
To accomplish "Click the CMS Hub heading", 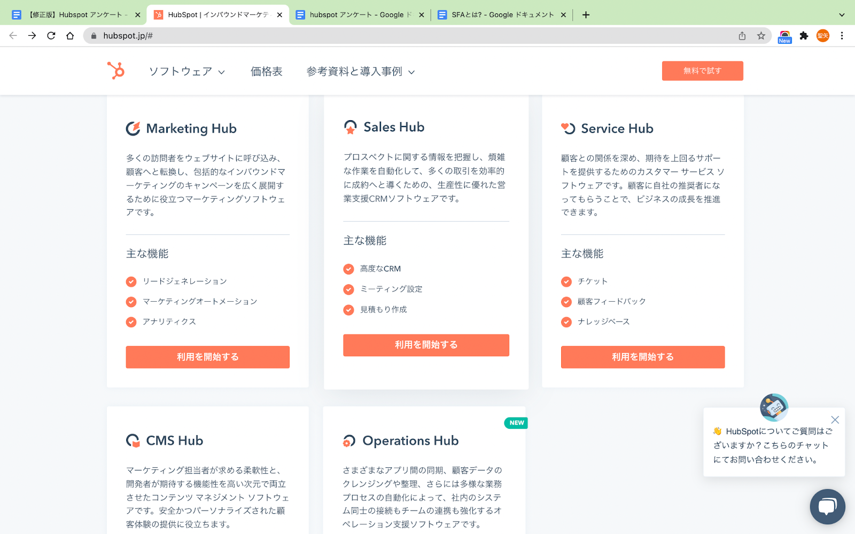I will click(x=175, y=441).
